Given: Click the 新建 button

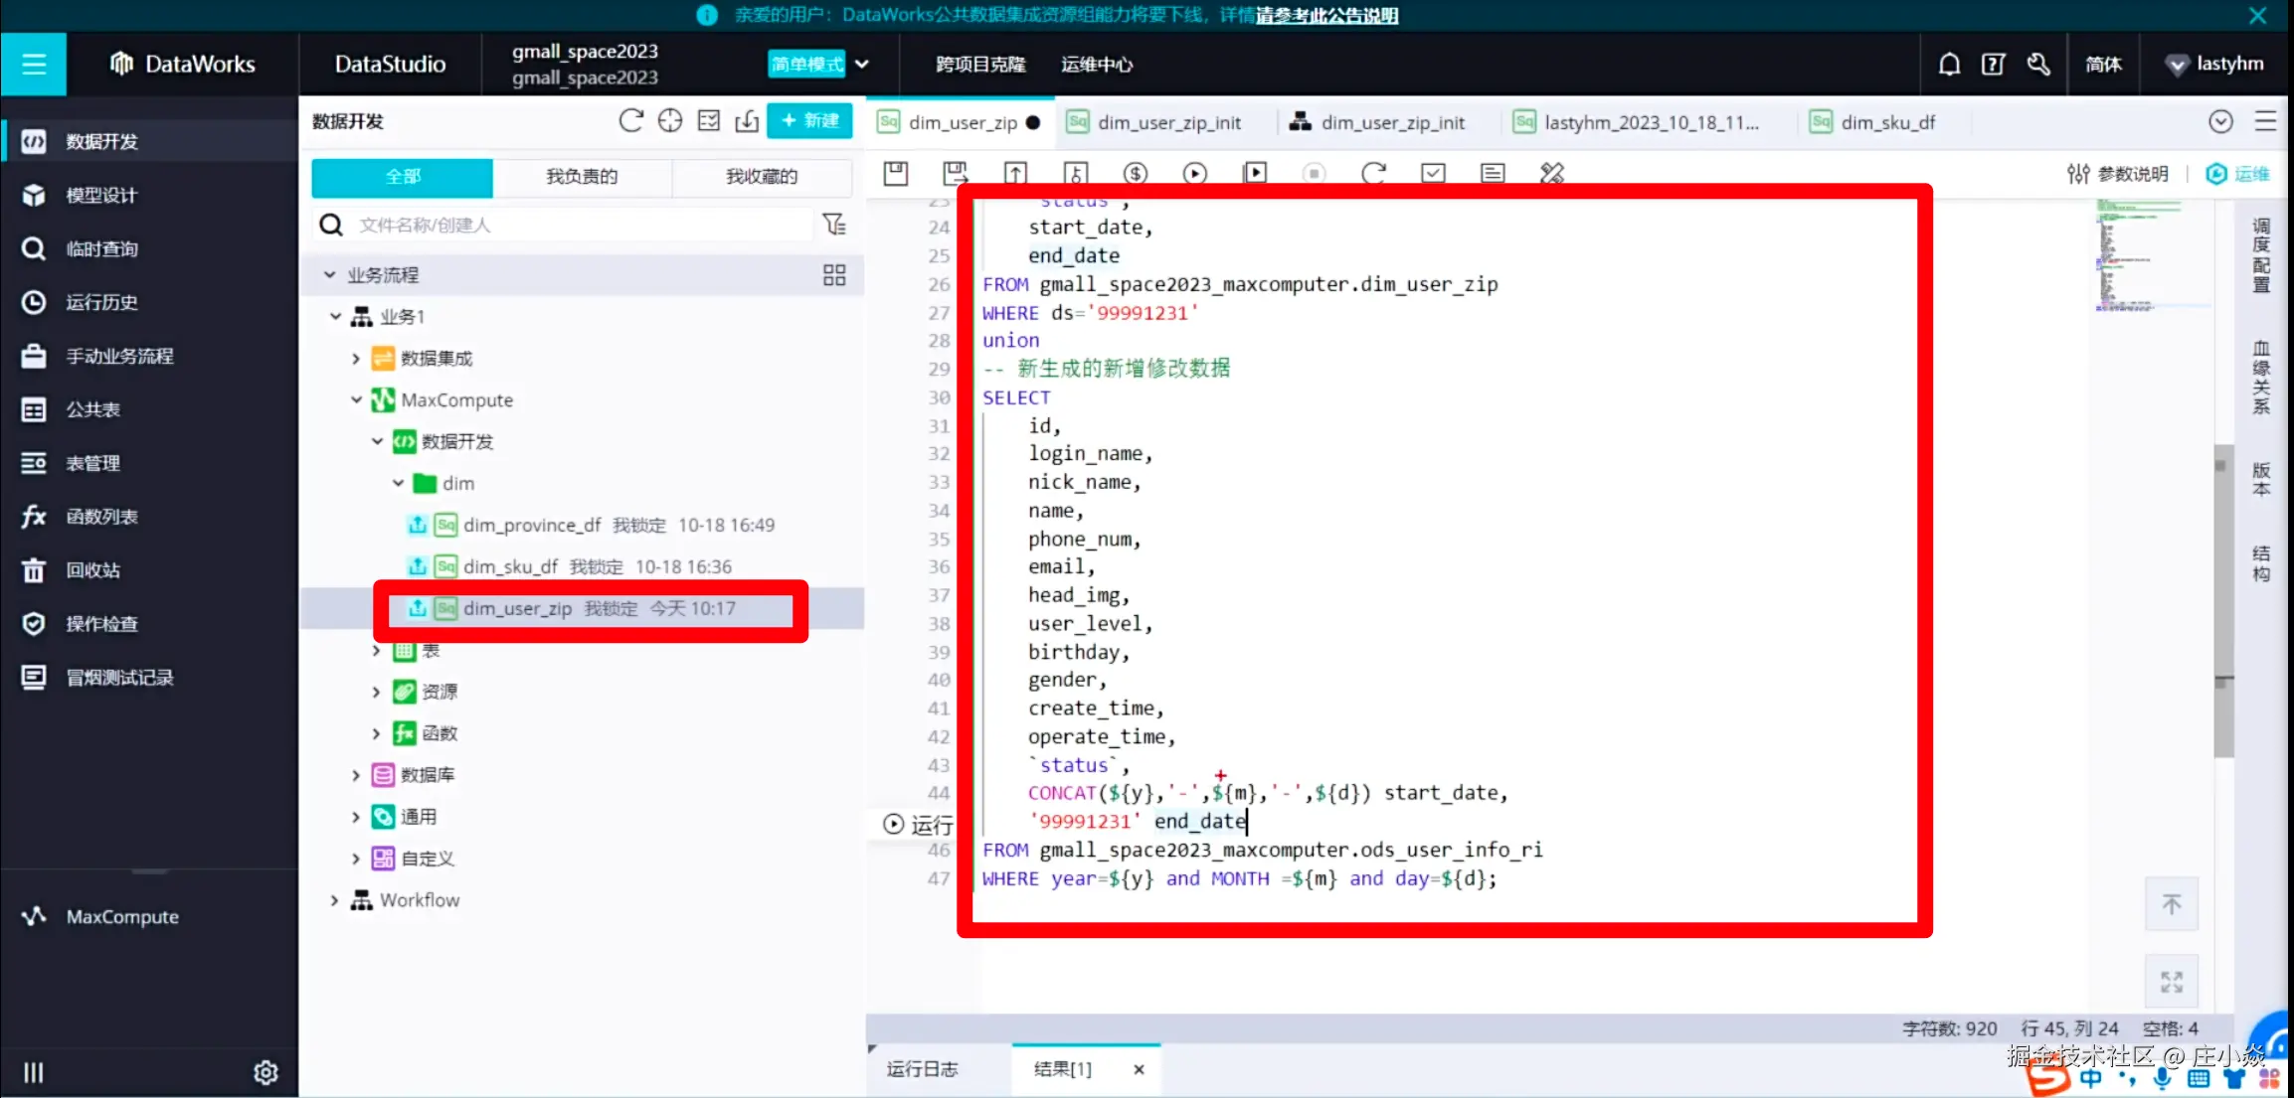Looking at the screenshot, I should [x=809, y=121].
